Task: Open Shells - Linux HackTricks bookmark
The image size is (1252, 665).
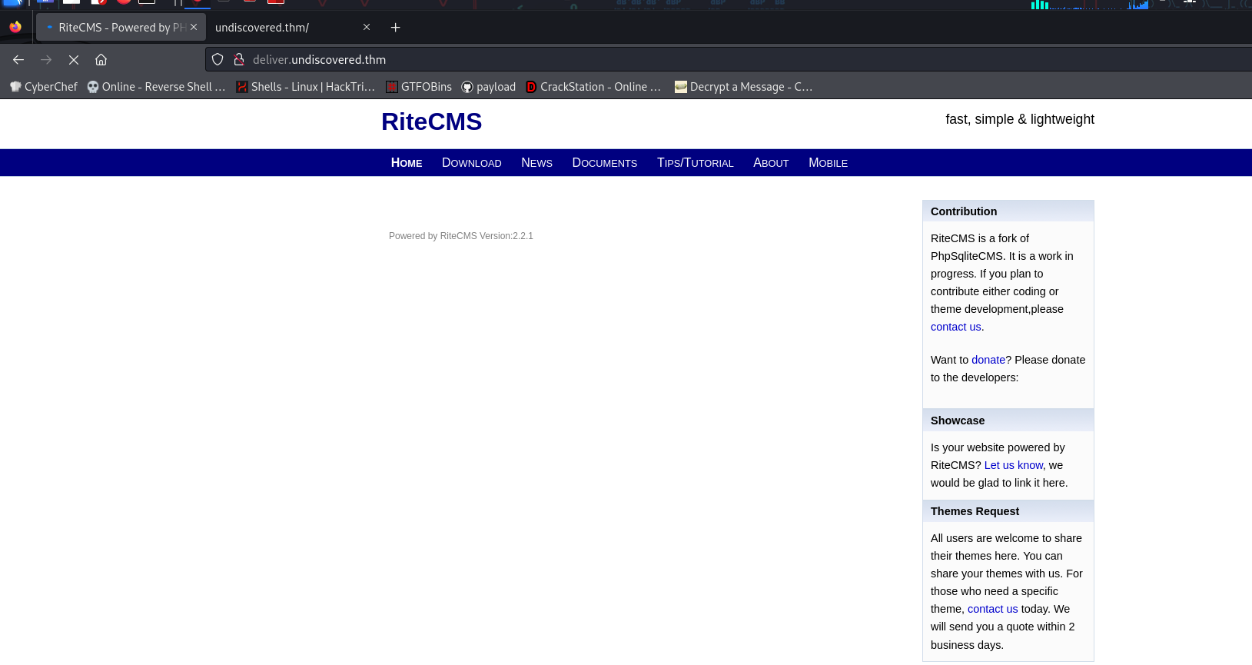Action: click(305, 87)
